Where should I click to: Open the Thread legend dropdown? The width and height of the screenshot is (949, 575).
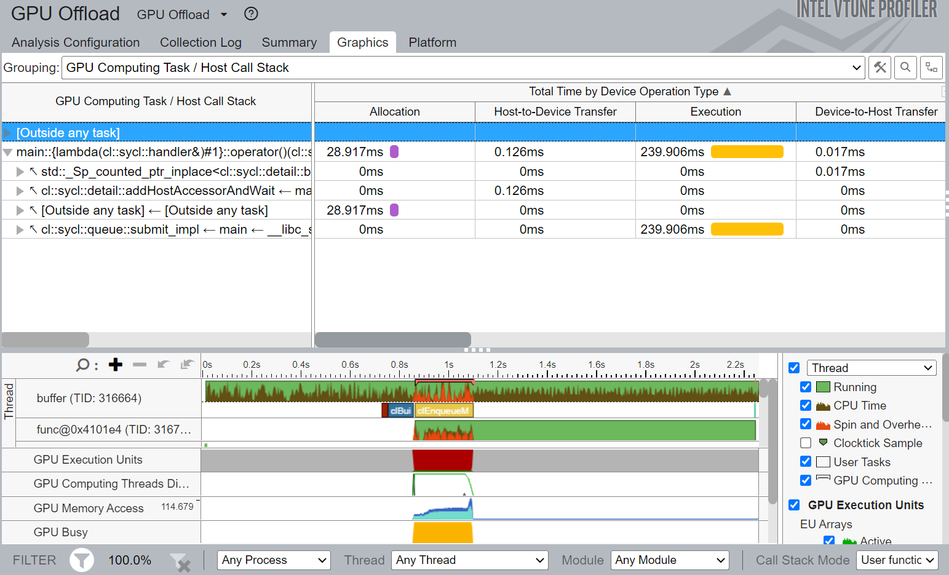872,368
